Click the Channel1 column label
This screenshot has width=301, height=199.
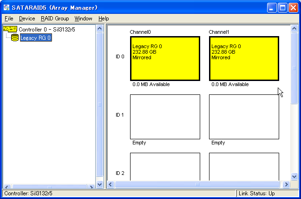219,32
